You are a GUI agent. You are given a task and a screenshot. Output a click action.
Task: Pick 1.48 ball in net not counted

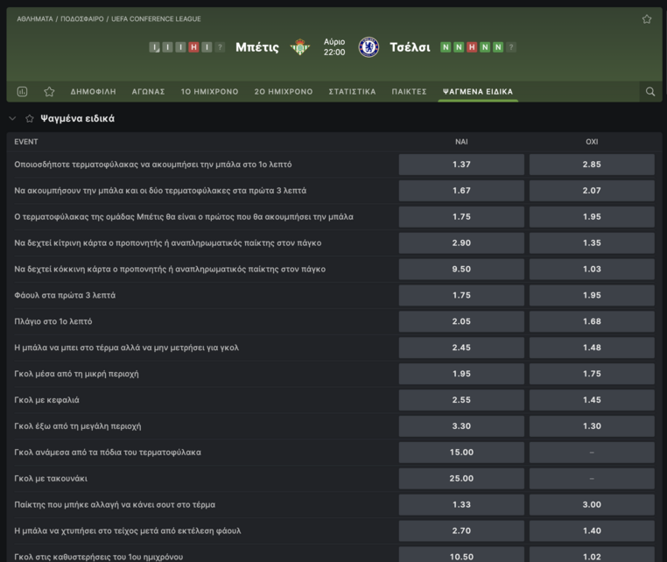point(592,348)
